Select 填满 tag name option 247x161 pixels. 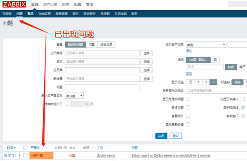pyautogui.click(x=237, y=82)
